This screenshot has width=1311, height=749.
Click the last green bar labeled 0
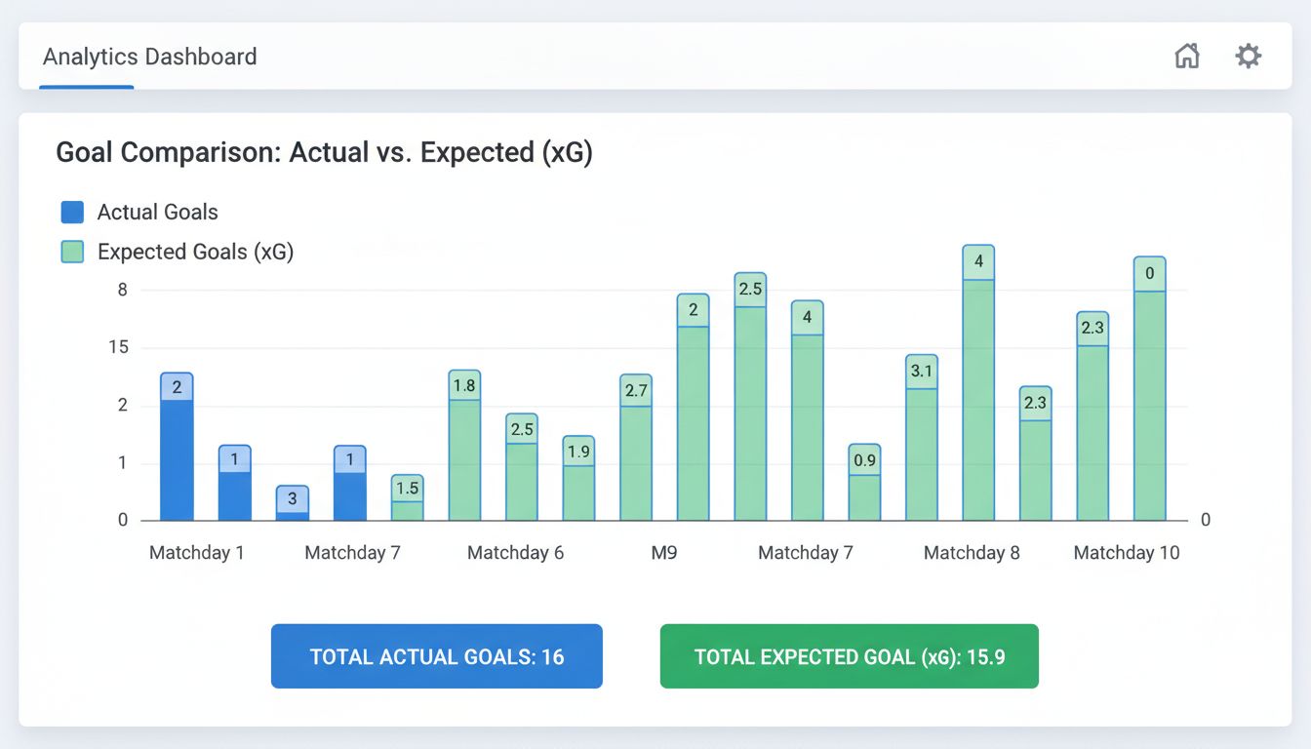pyautogui.click(x=1149, y=390)
